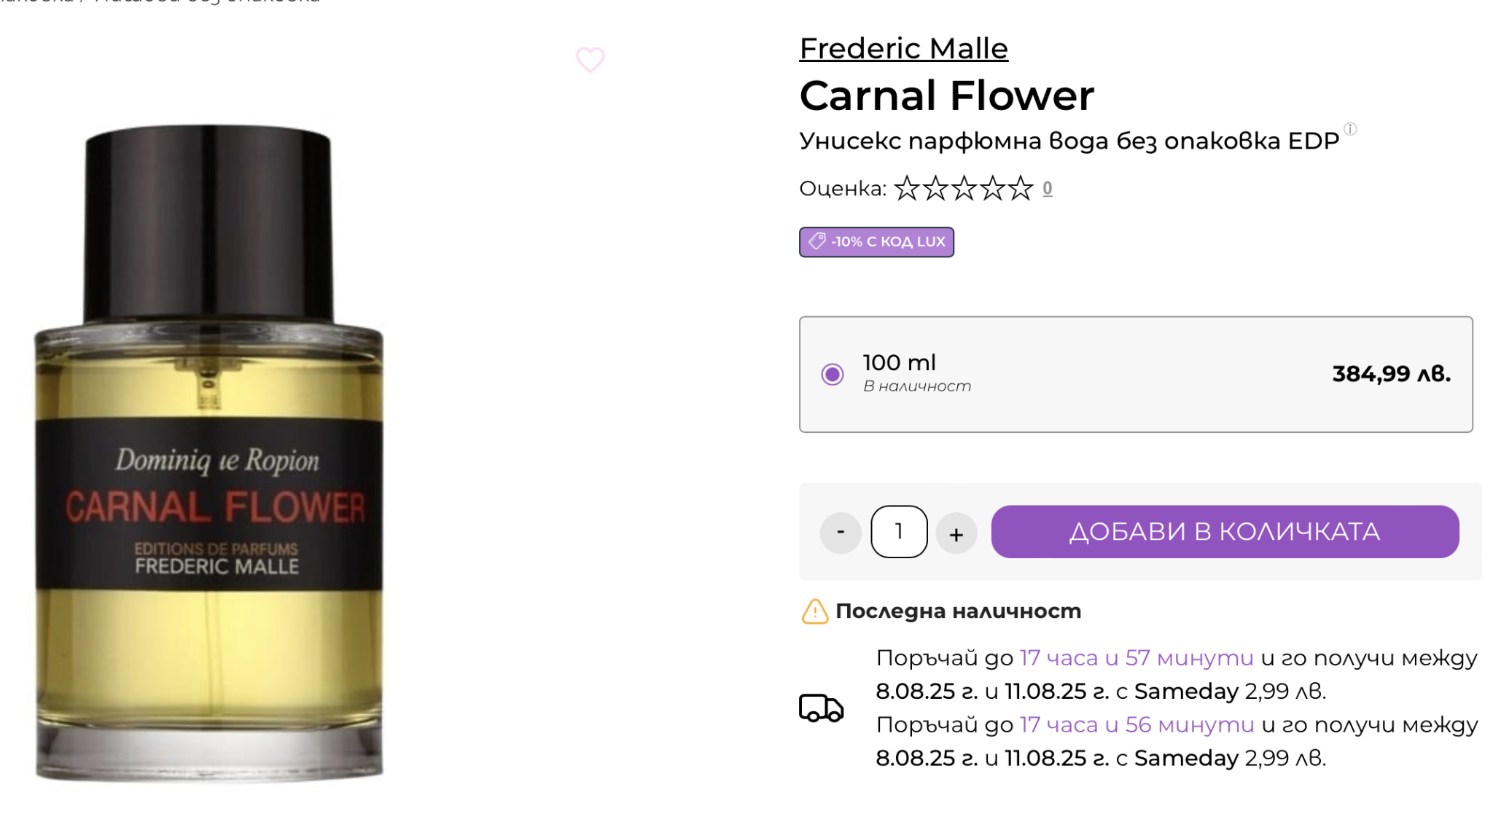Viewport: 1493px width, 822px height.
Task: Focus the quantity input field
Action: 899,531
